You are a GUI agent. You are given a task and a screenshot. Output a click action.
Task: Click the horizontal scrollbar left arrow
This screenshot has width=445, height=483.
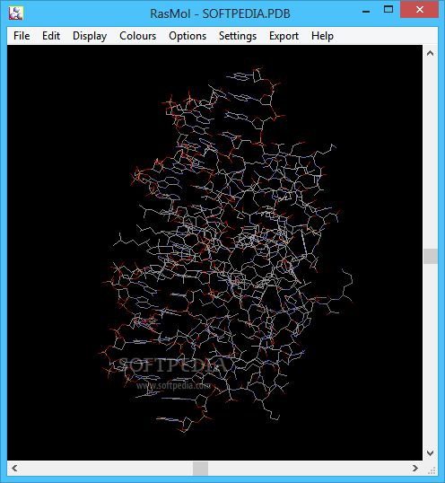click(x=14, y=469)
